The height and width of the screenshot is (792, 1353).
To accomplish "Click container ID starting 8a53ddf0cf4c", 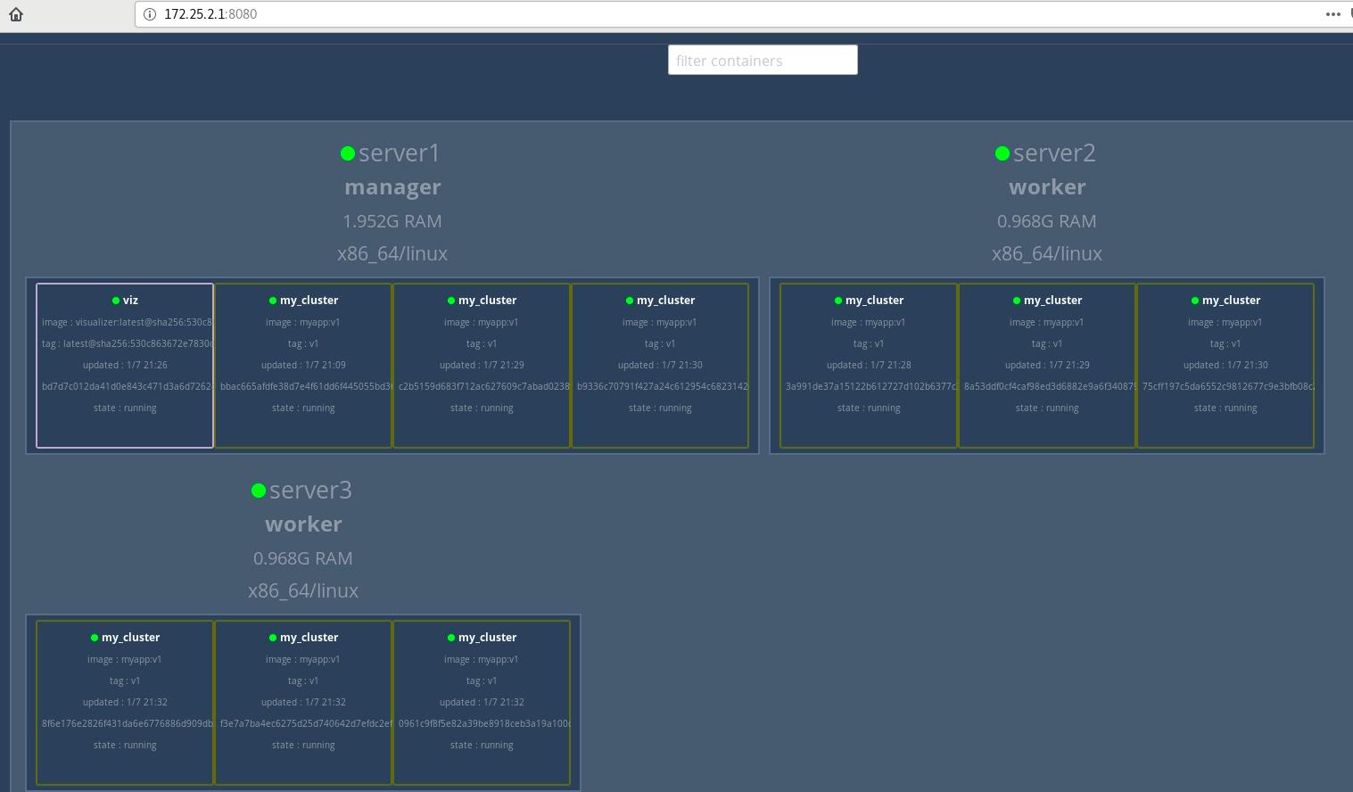I will (1050, 386).
